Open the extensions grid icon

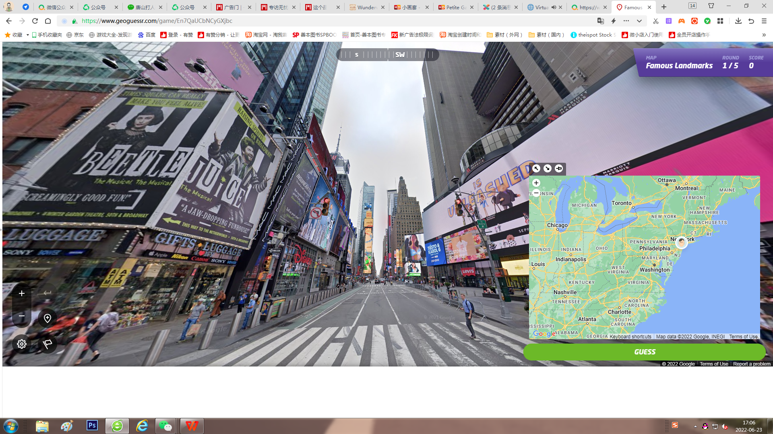point(720,21)
